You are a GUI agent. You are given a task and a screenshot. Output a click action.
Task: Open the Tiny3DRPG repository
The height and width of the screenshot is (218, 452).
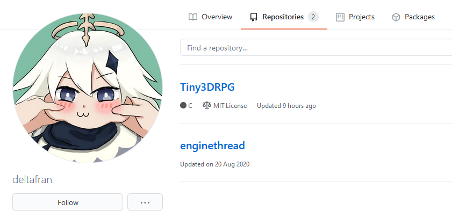point(207,87)
